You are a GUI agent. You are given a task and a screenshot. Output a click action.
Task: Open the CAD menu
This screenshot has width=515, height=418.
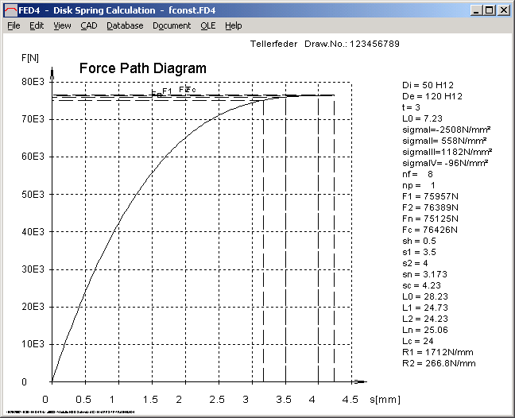click(89, 25)
